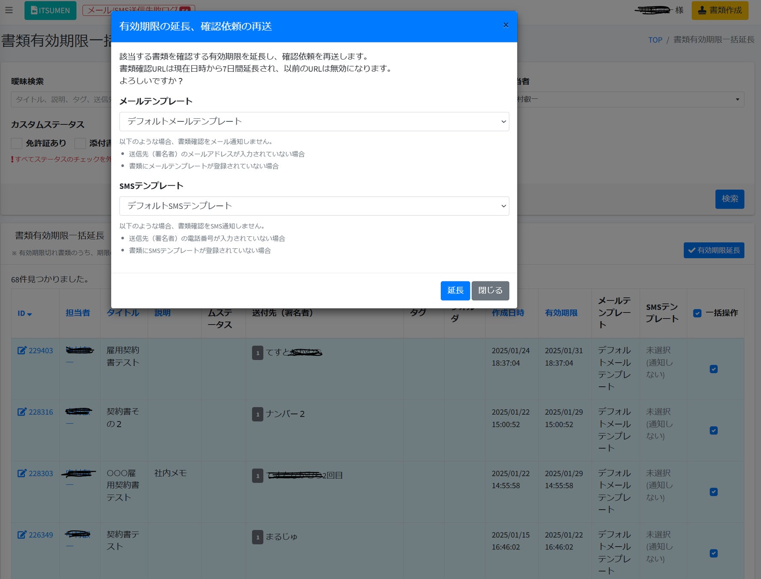Open the メールテンプレート dropdown
The image size is (761, 579).
click(x=314, y=121)
